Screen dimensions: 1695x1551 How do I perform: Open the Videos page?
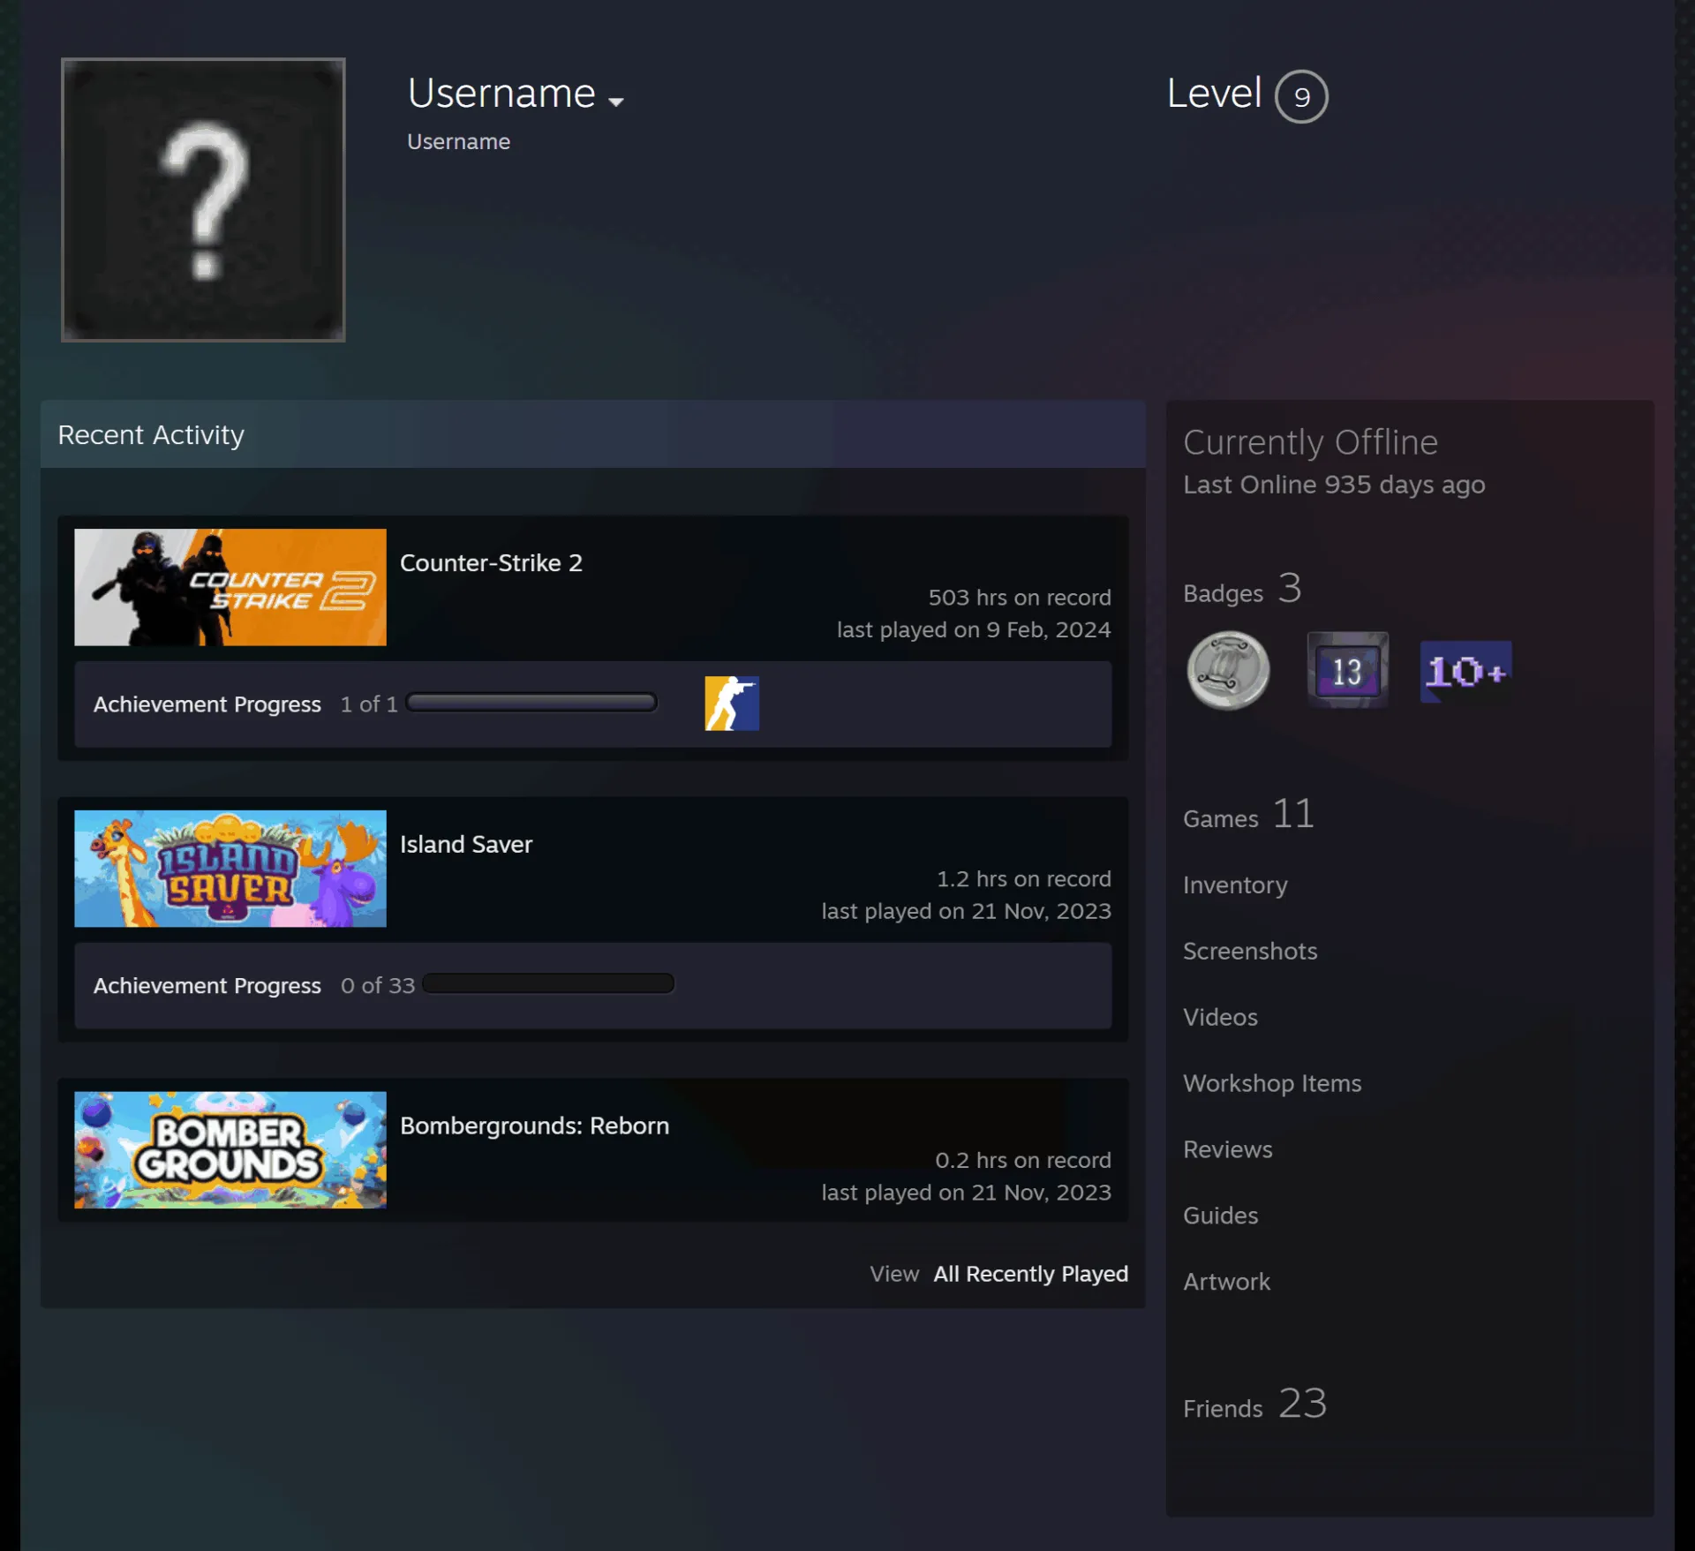[1220, 1017]
